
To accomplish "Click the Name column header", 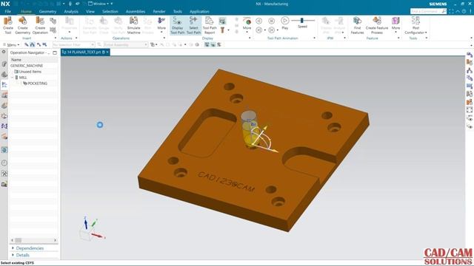I will click(x=16, y=60).
